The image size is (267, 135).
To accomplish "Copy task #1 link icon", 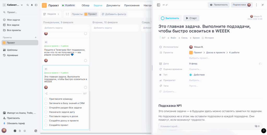I will [x=167, y=5].
